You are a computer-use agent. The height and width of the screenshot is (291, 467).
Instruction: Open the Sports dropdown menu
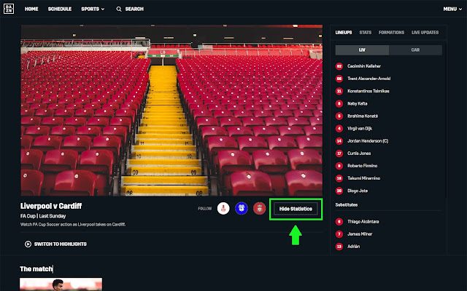pyautogui.click(x=93, y=9)
